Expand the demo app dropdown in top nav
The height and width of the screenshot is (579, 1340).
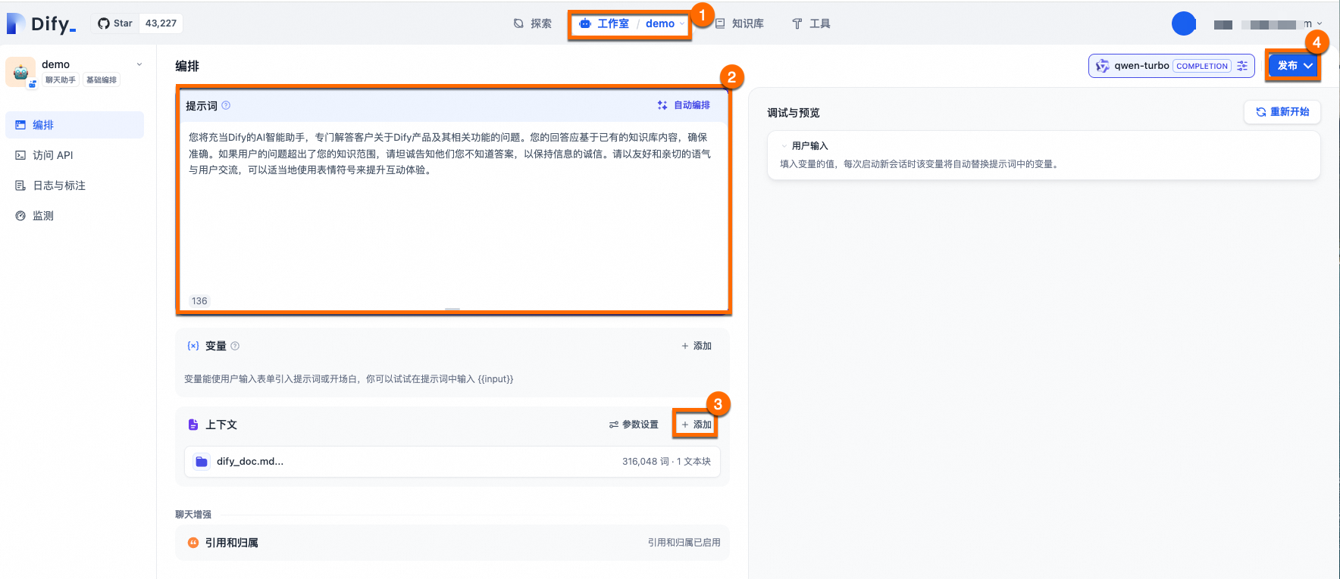[x=665, y=23]
